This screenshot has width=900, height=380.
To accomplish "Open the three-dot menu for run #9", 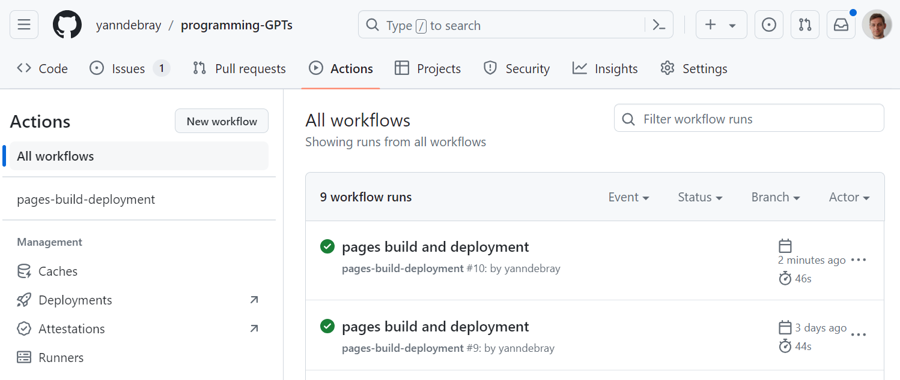I will (859, 334).
